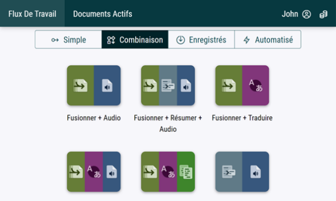
Task: Open the merge-translate-audio card in second row
Action: coord(94,171)
